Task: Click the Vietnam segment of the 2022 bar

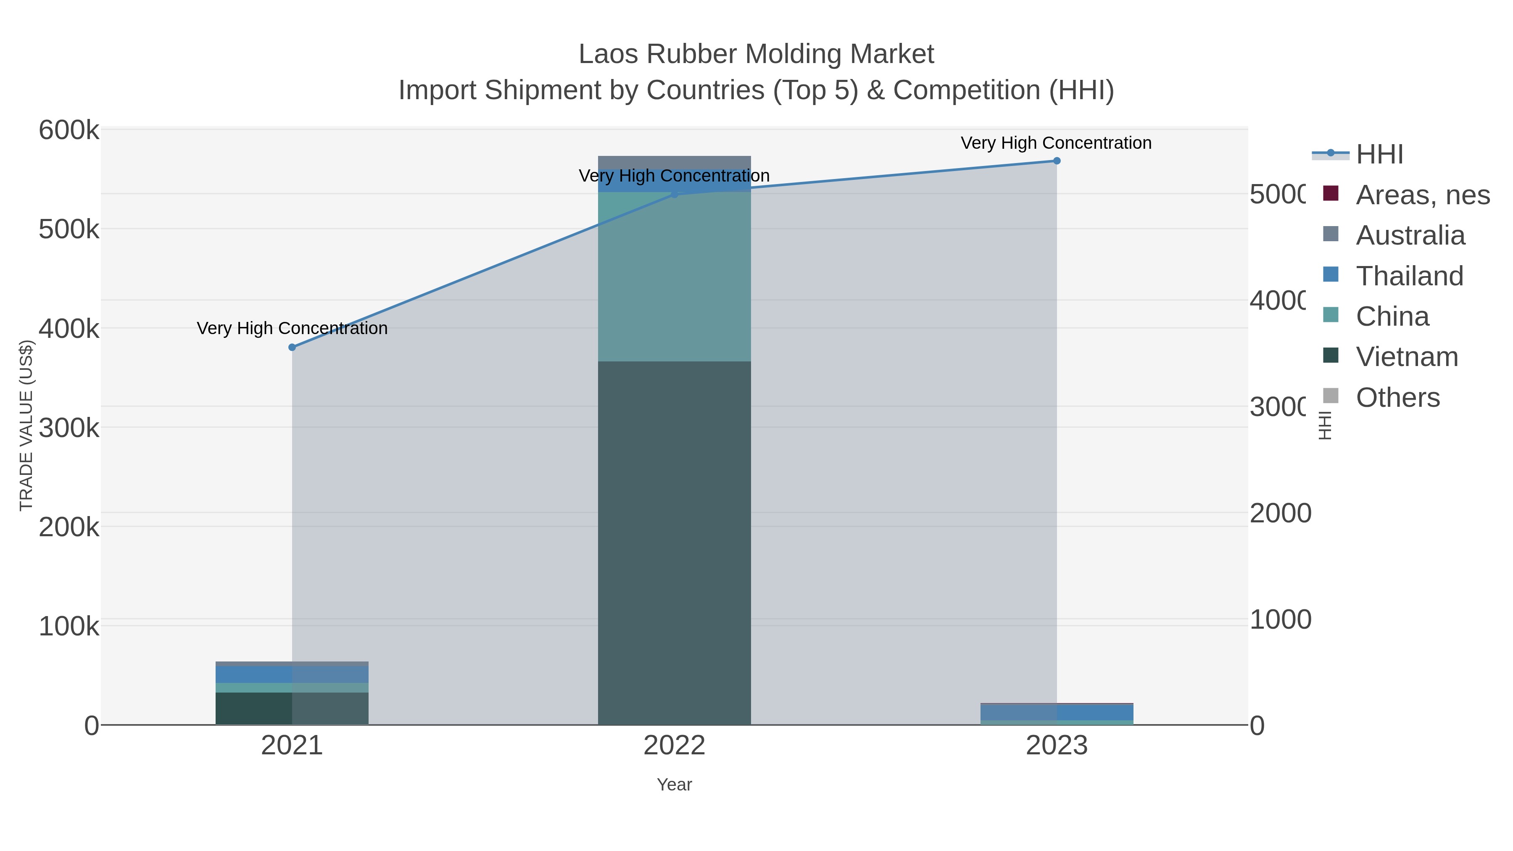Action: point(674,543)
